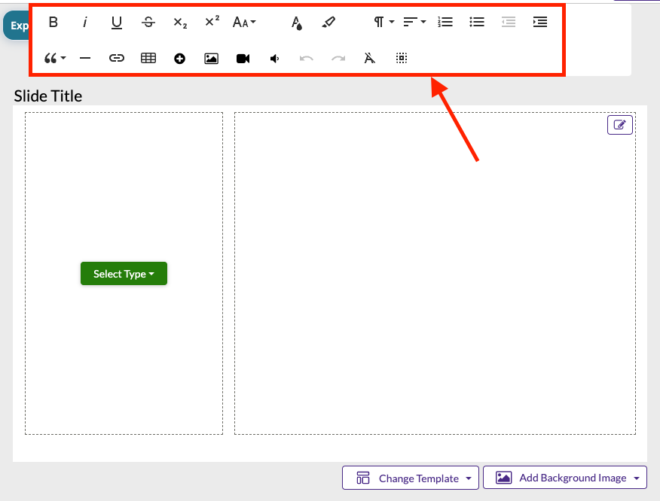Open the Select Type dropdown
The width and height of the screenshot is (660, 501).
click(x=124, y=274)
